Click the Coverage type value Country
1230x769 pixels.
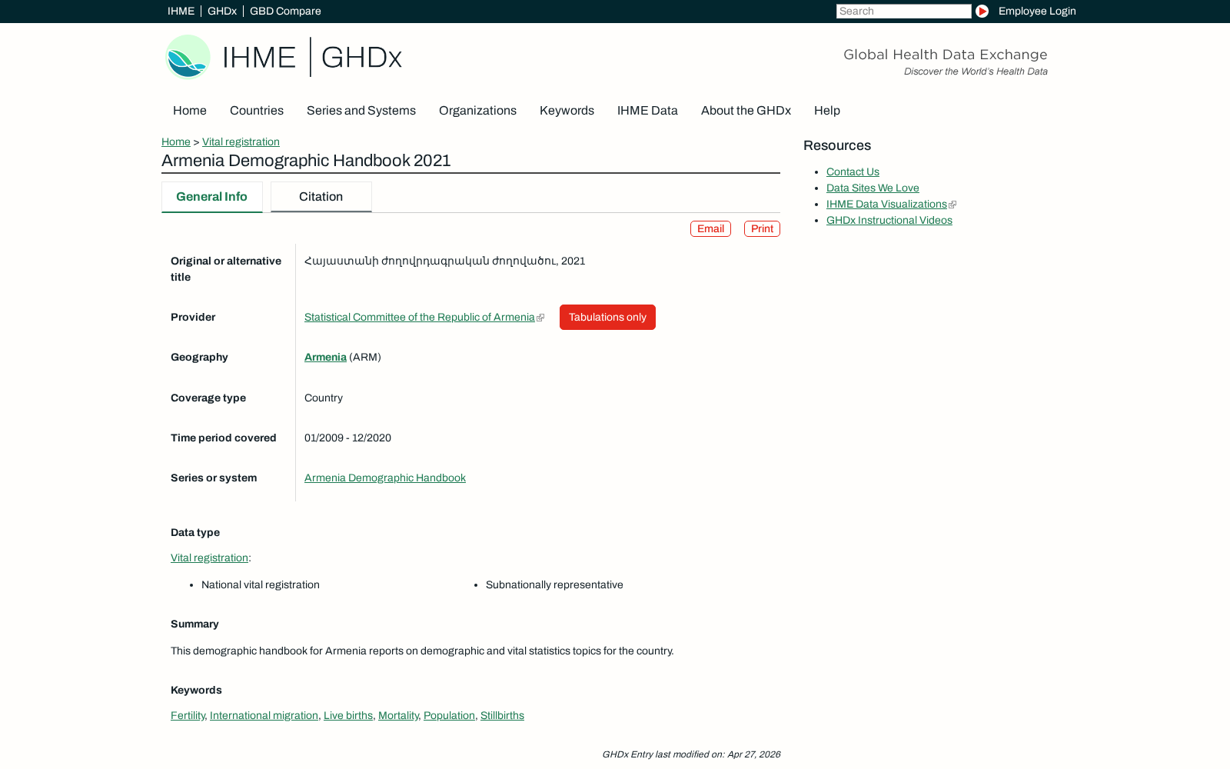coord(324,398)
